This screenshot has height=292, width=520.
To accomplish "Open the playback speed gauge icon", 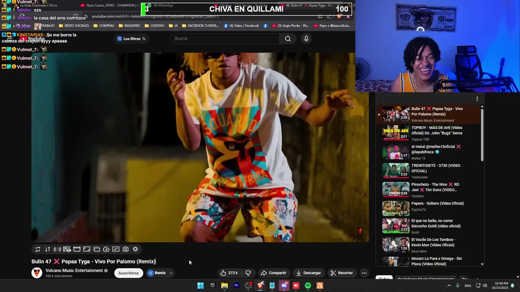I will coord(106,249).
